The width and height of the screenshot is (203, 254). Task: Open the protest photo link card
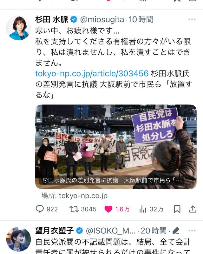[116, 147]
